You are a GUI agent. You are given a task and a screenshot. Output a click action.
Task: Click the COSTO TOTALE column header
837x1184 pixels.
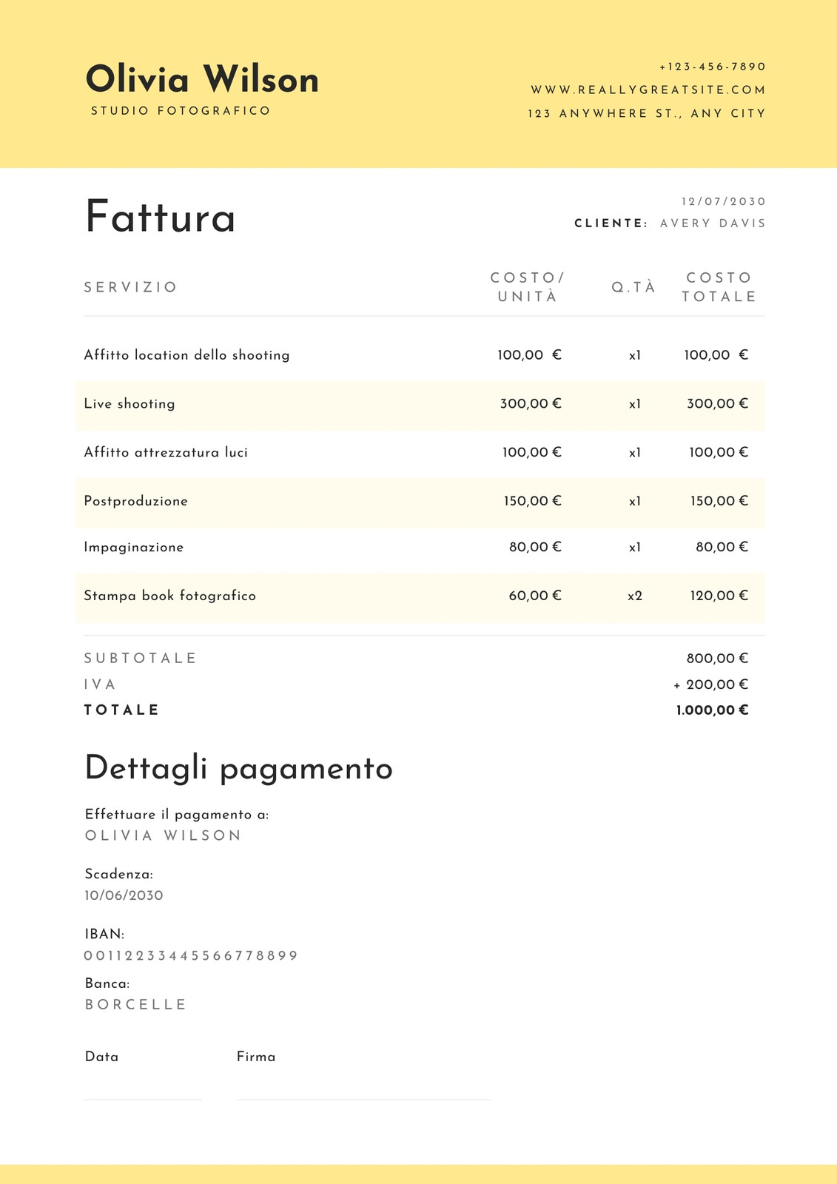[719, 287]
